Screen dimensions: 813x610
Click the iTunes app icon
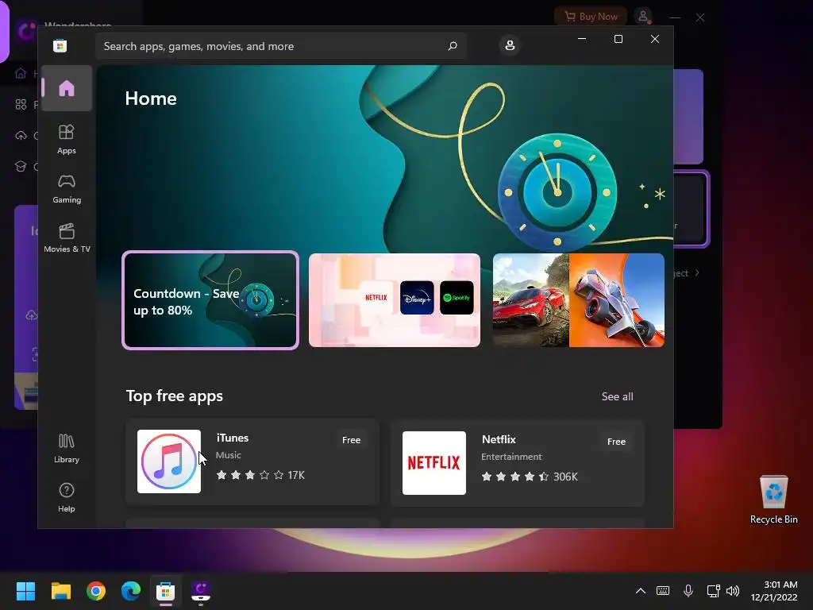[x=169, y=461]
